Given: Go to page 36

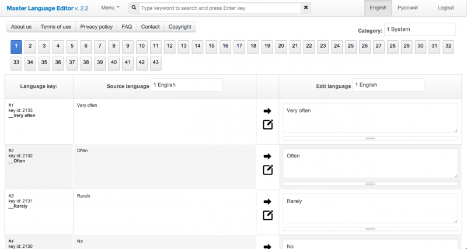Looking at the screenshot, I should [x=58, y=64].
